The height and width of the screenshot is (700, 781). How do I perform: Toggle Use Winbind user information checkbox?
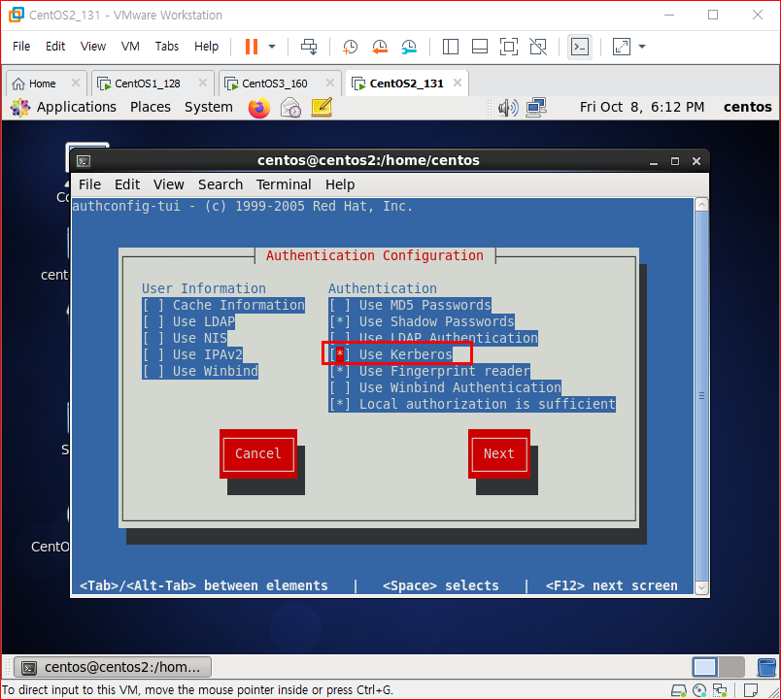[x=200, y=371]
